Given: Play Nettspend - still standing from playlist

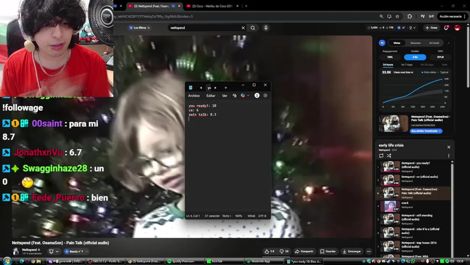Looking at the screenshot, I should (x=413, y=219).
